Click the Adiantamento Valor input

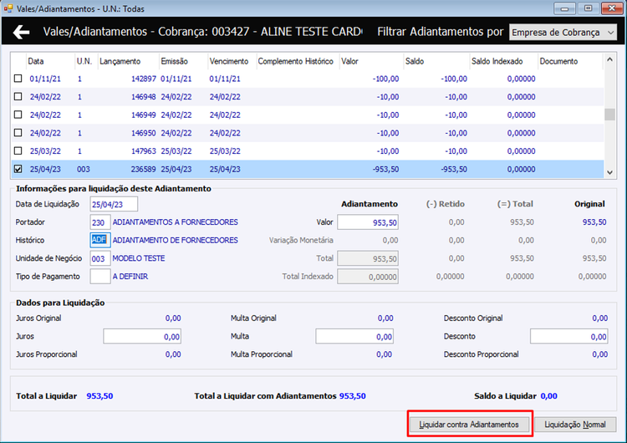368,222
